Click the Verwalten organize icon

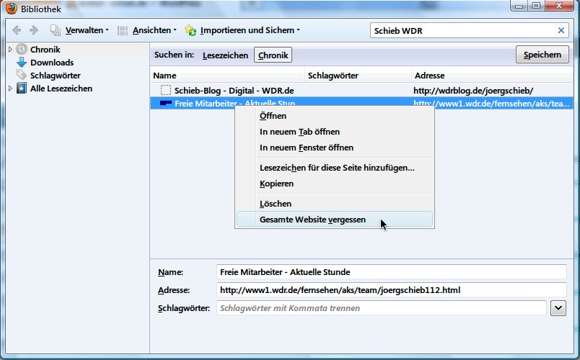pos(56,30)
